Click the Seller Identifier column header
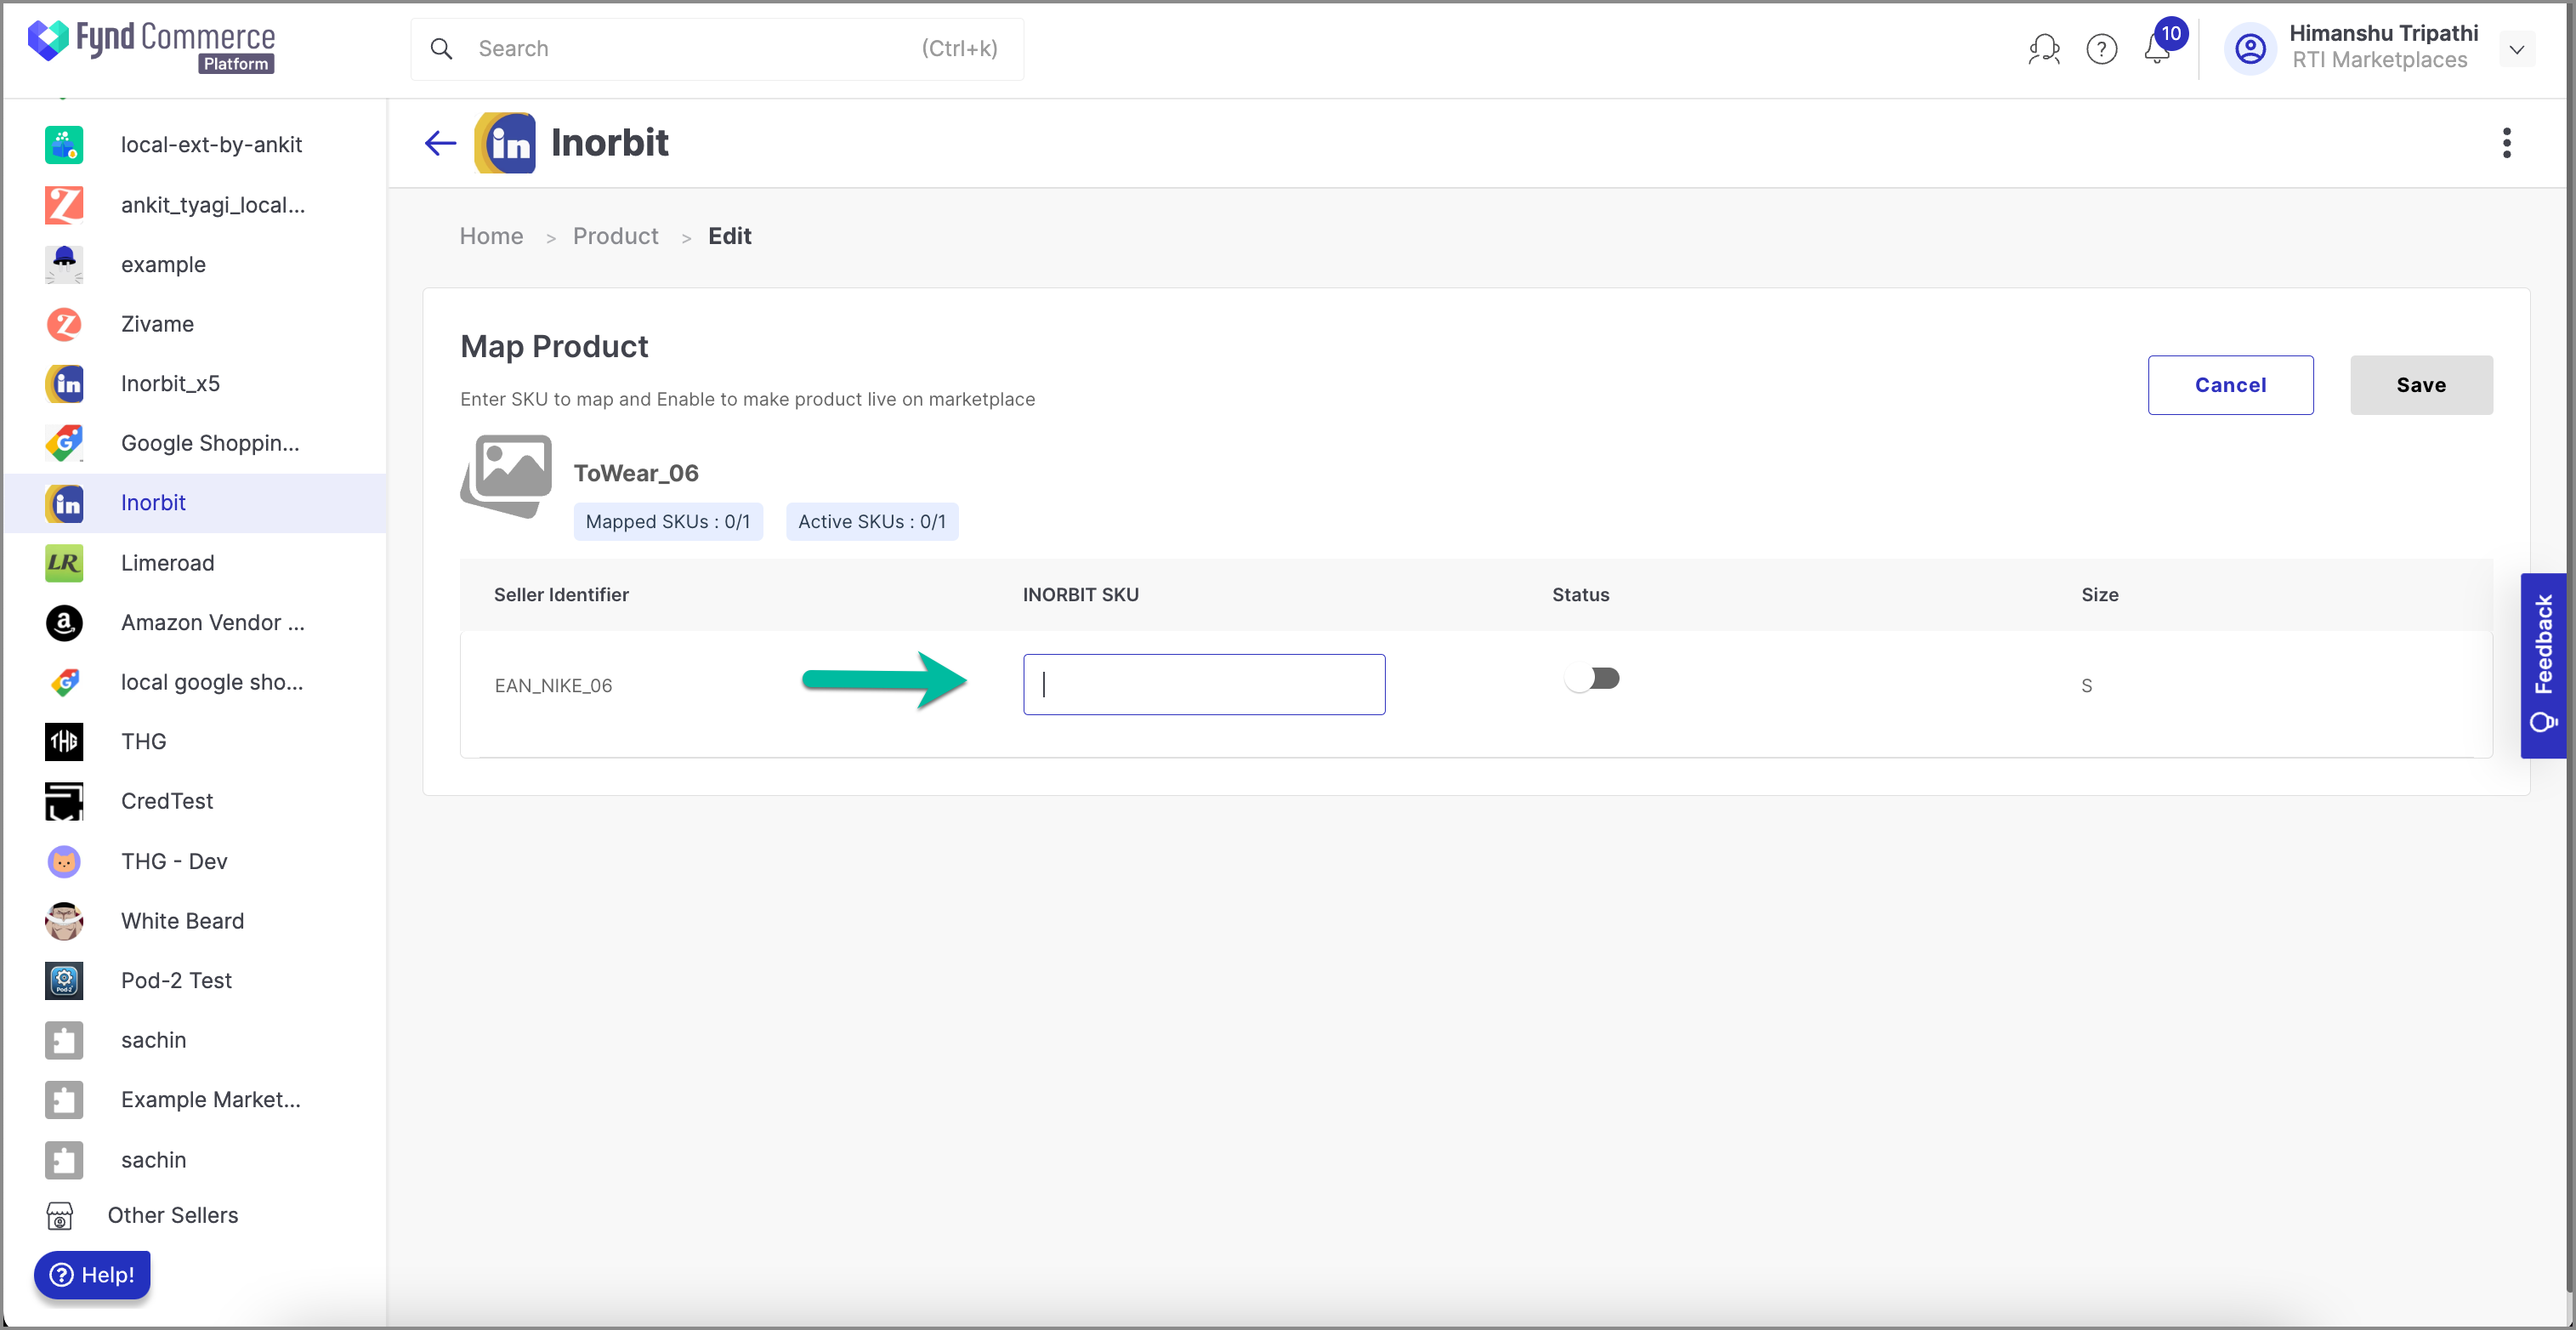 point(561,595)
